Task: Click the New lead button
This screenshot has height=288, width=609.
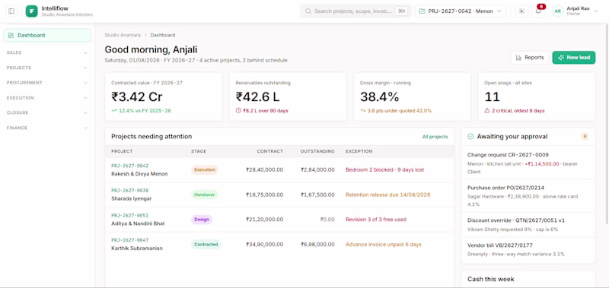Action: (x=574, y=57)
